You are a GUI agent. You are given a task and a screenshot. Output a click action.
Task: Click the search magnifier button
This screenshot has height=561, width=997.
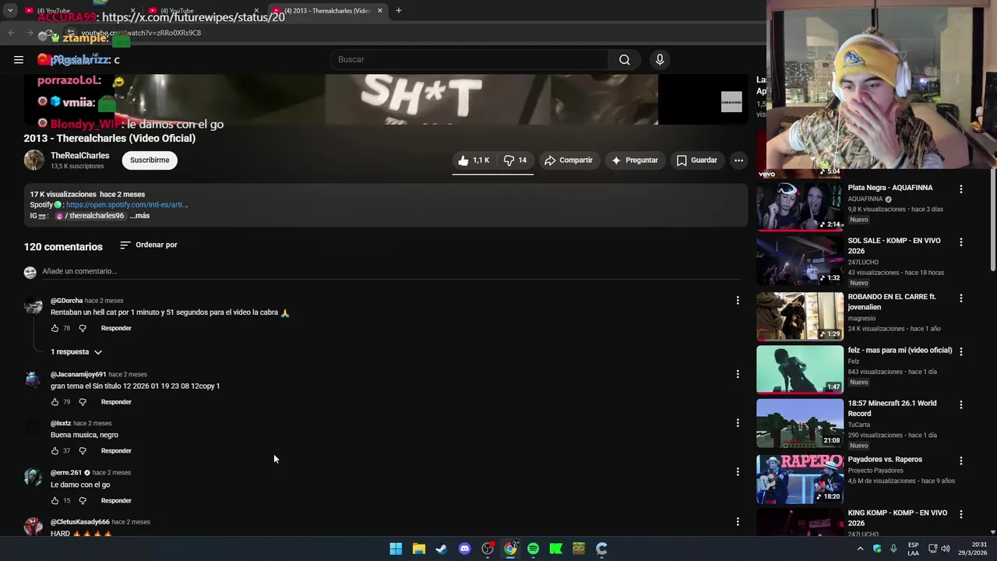(624, 59)
